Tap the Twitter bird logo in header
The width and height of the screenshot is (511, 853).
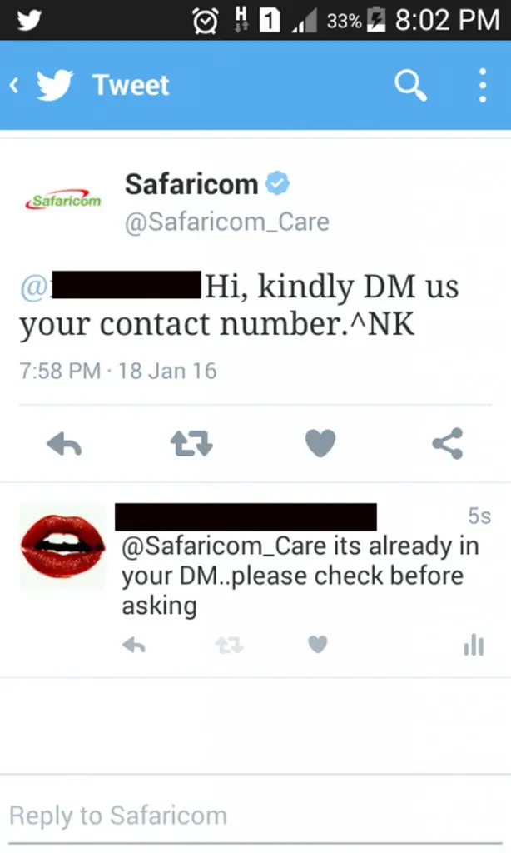coord(55,86)
